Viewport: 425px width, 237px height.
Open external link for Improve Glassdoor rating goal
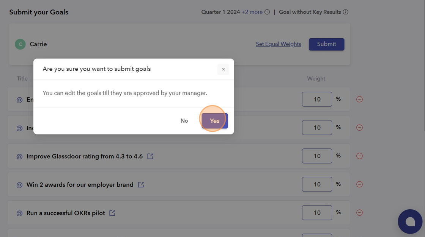[x=150, y=156]
